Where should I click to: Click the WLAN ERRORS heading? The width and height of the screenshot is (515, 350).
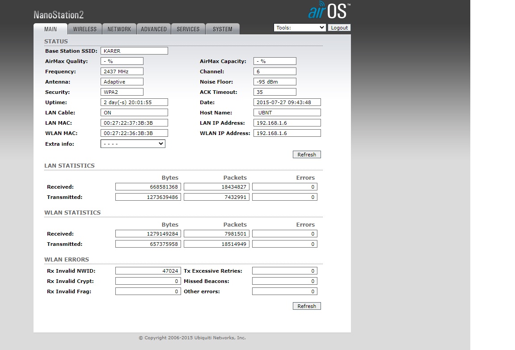click(x=67, y=260)
